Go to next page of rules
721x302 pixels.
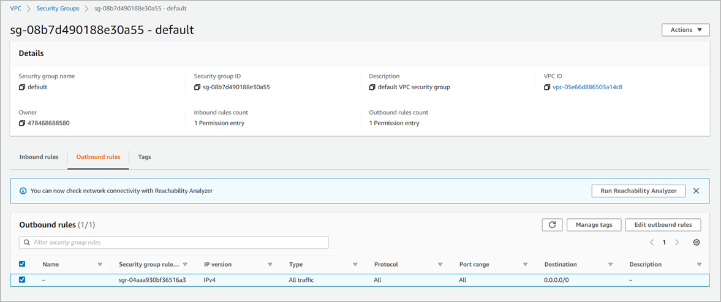pos(677,243)
